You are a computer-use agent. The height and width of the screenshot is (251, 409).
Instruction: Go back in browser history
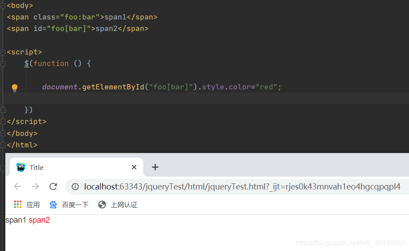[17, 186]
